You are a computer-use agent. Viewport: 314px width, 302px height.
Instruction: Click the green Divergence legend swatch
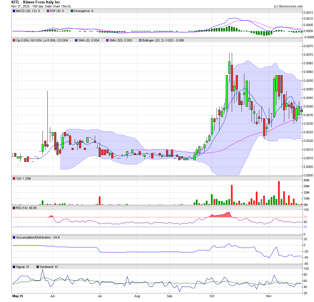click(x=72, y=11)
